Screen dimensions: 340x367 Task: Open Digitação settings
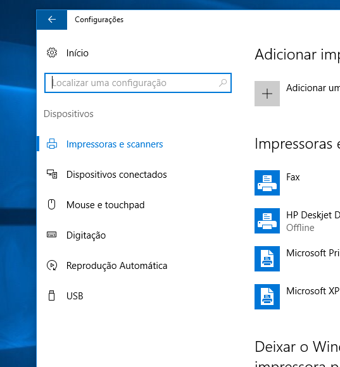pyautogui.click(x=86, y=235)
